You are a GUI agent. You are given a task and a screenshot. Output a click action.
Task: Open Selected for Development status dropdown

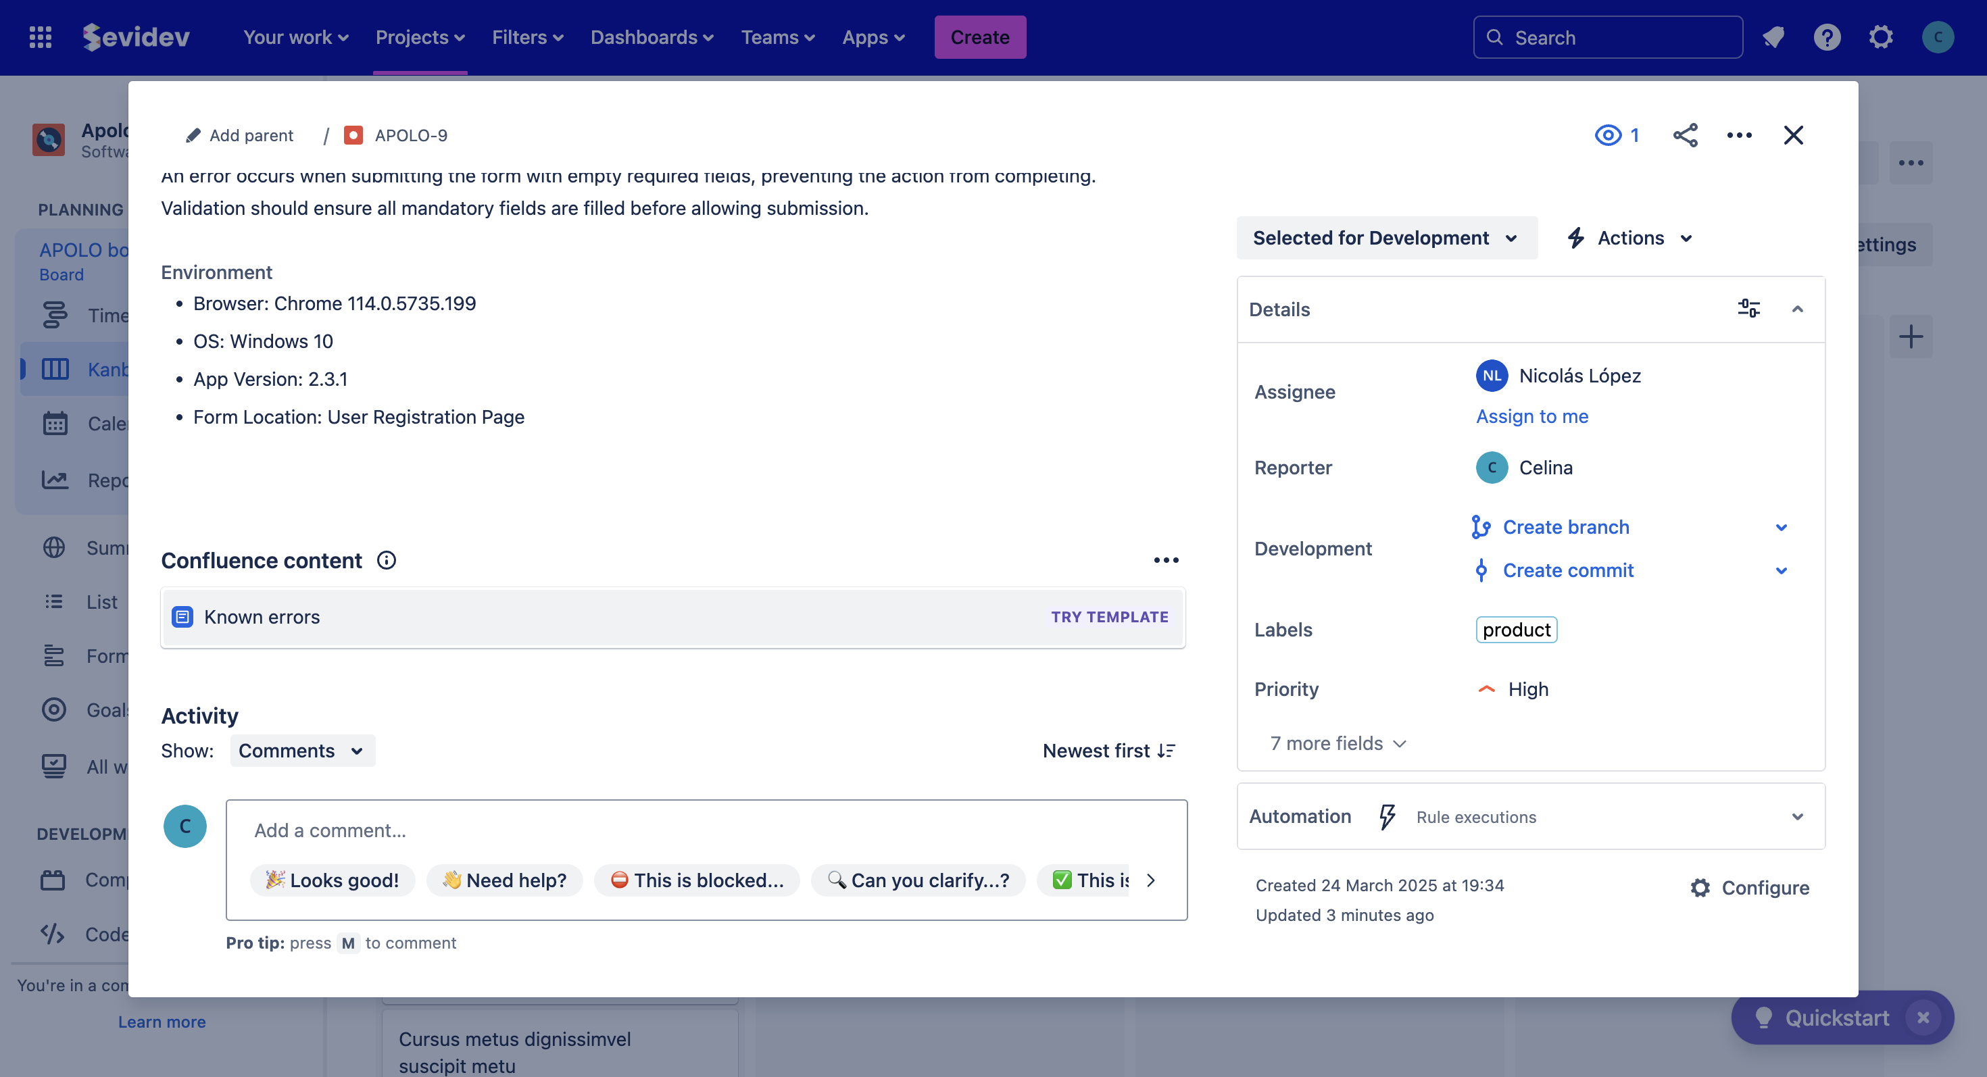point(1386,237)
